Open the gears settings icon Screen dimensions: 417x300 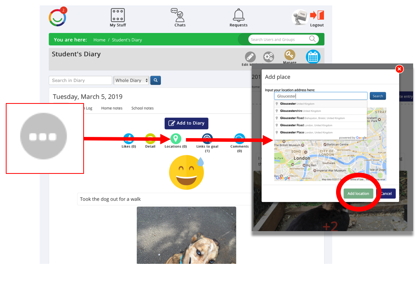click(x=268, y=57)
